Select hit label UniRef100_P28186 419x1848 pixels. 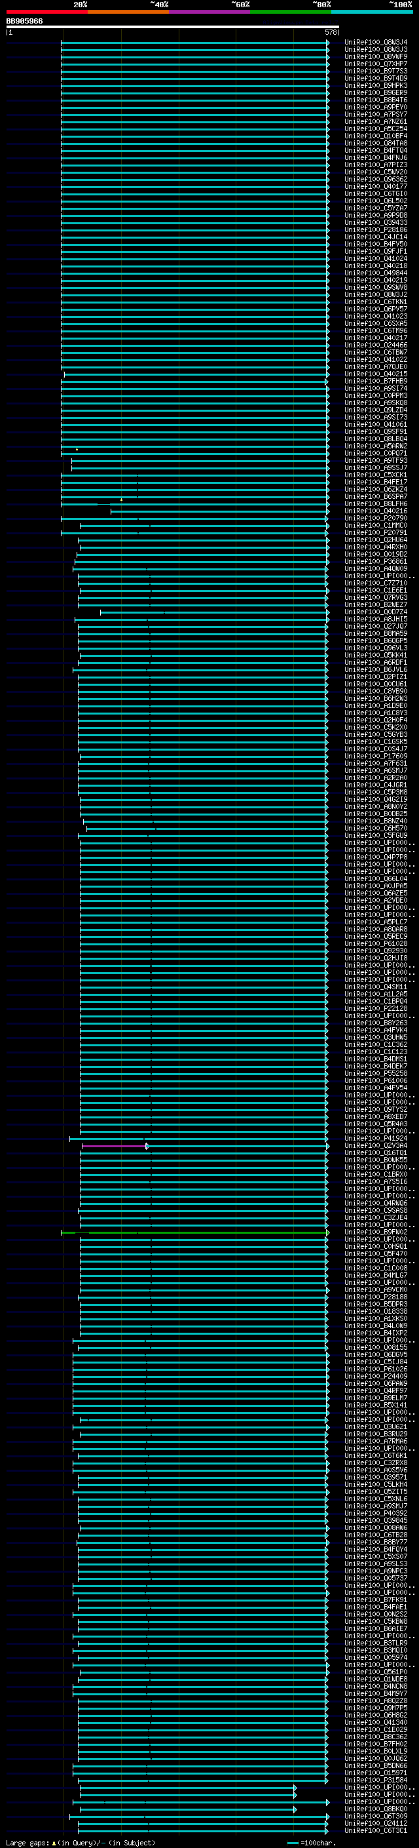point(376,229)
